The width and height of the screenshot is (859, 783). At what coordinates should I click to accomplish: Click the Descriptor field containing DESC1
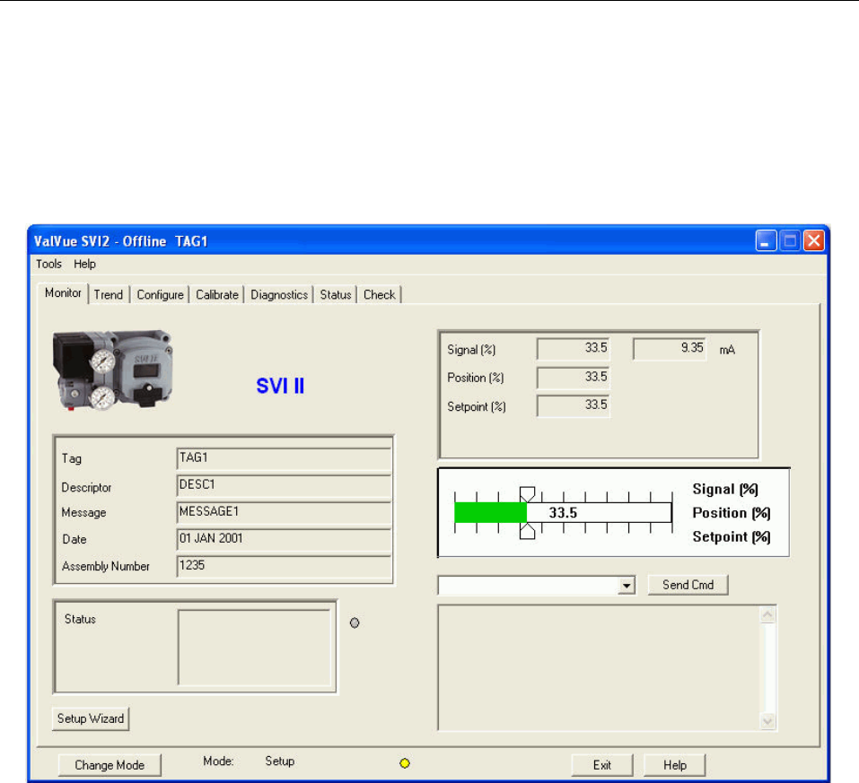(x=285, y=486)
